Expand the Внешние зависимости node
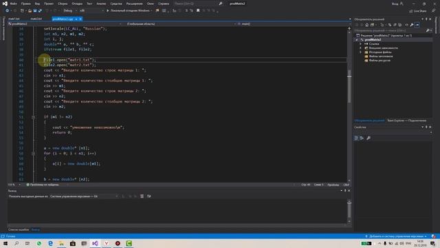The width and height of the screenshot is (440, 248). 360,48
